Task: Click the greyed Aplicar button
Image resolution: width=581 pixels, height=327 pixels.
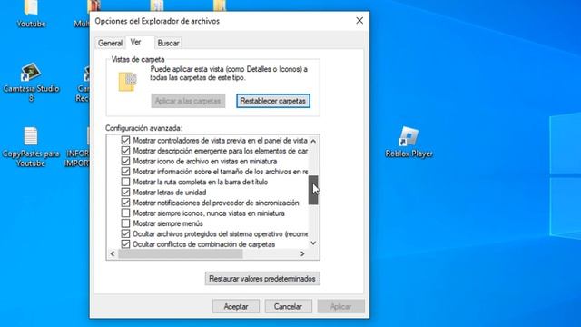Action: coord(341,307)
